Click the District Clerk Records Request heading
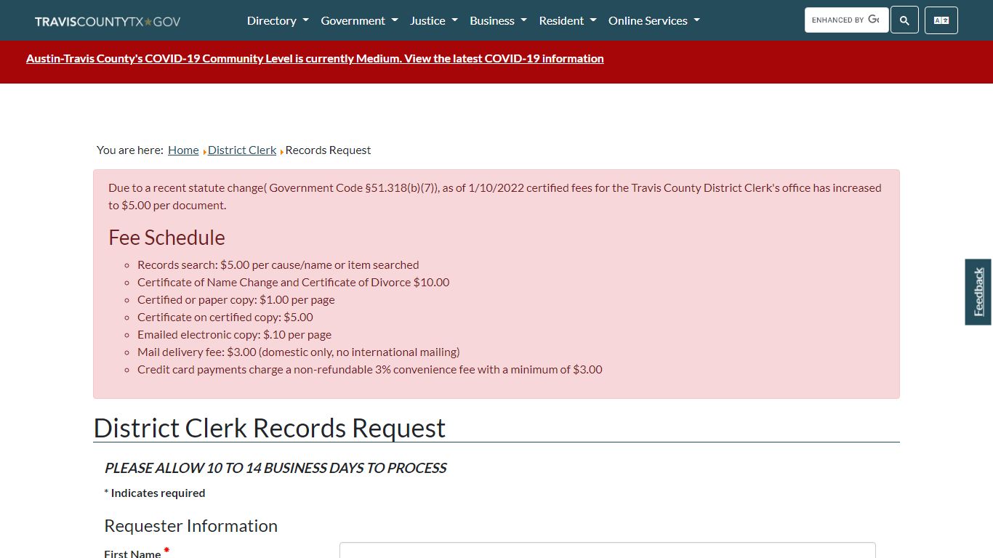 [x=270, y=428]
